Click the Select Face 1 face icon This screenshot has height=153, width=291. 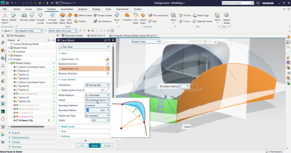click(107, 59)
